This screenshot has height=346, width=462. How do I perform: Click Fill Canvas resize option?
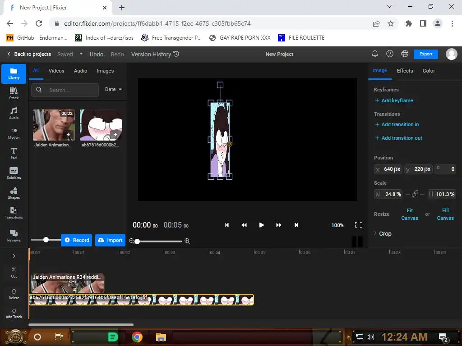[445, 214]
